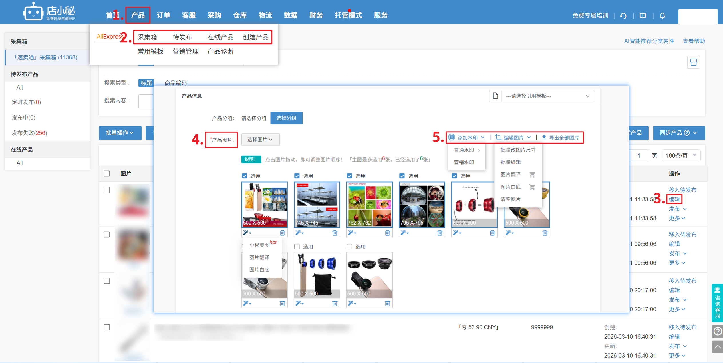This screenshot has width=723, height=363.
Task: Open the 订单 menu in top navigation
Action: tap(163, 15)
